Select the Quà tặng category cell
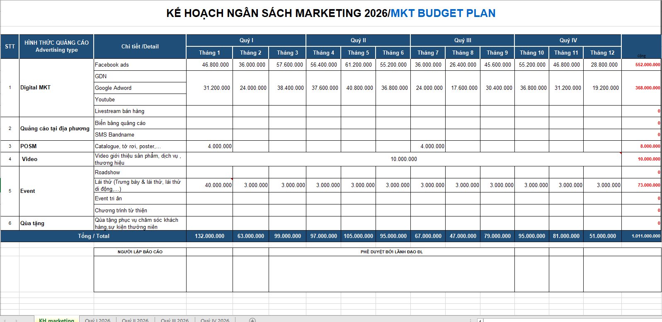662x322 pixels. click(x=56, y=223)
